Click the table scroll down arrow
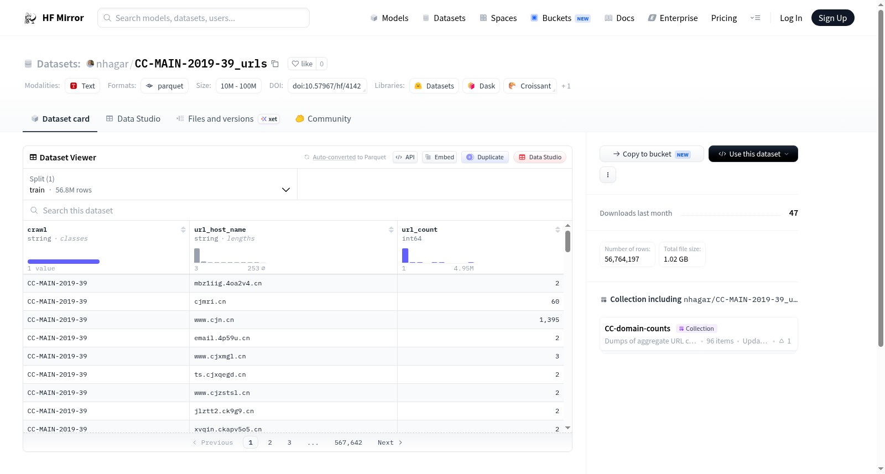Screen dimensions: 885x474 [568, 428]
